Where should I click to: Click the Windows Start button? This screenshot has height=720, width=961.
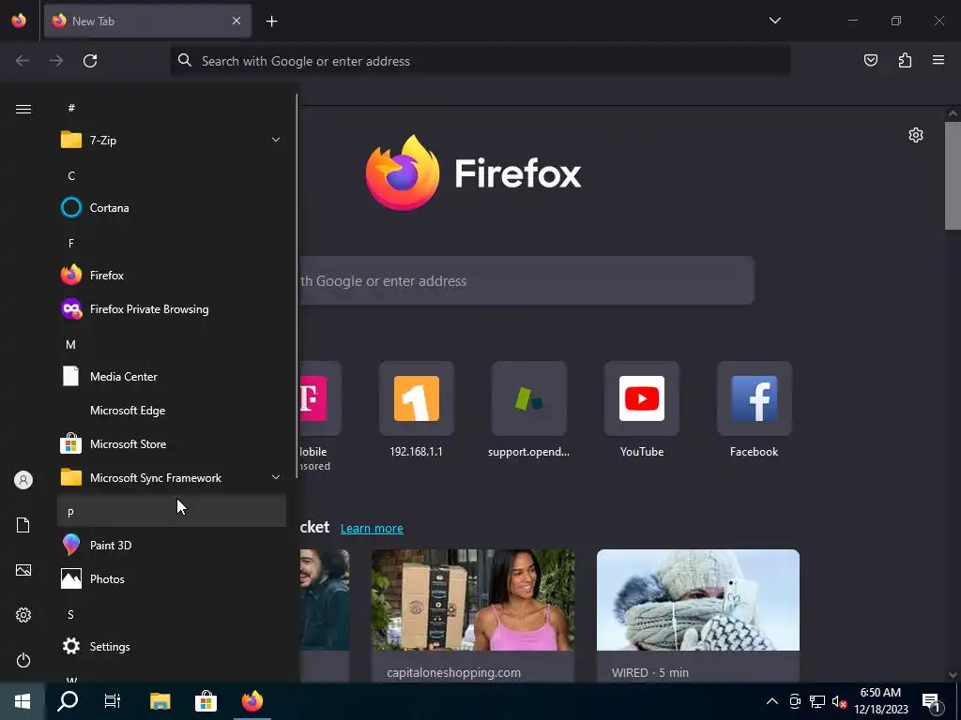(x=23, y=701)
